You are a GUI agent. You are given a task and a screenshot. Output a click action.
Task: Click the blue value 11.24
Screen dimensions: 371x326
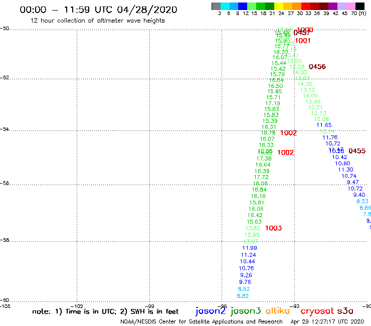point(249,255)
